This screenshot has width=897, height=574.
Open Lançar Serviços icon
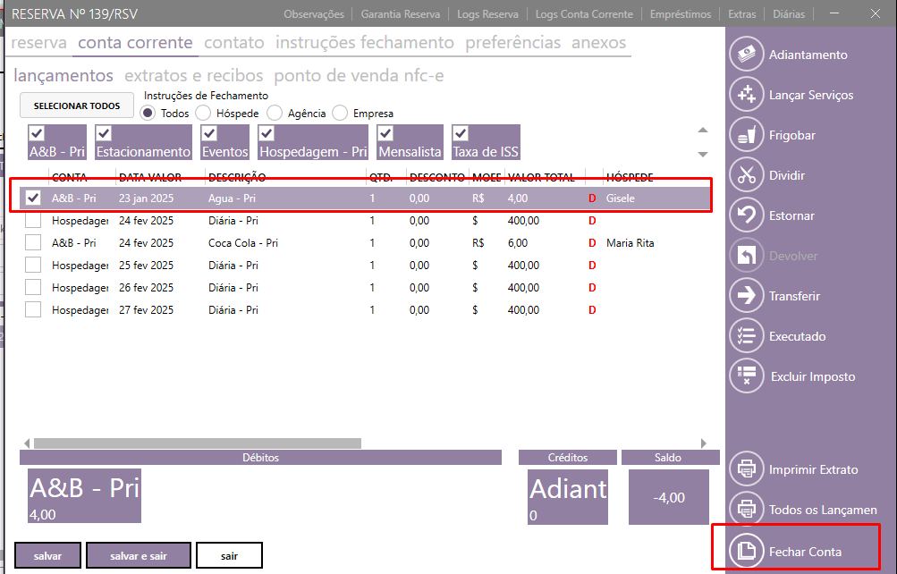[746, 95]
